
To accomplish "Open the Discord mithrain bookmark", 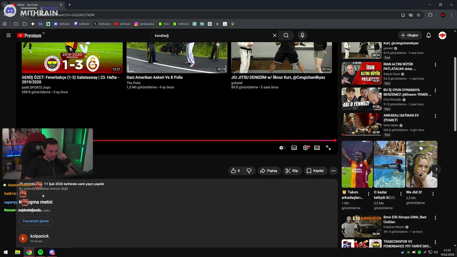I will click(x=62, y=24).
